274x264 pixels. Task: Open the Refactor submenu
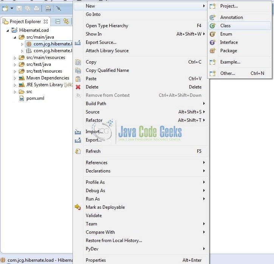click(x=141, y=120)
